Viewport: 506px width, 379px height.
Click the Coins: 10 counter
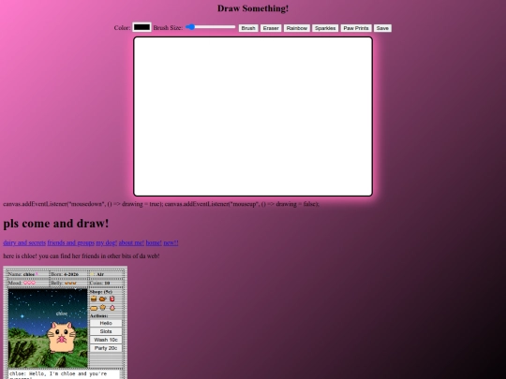pos(100,283)
